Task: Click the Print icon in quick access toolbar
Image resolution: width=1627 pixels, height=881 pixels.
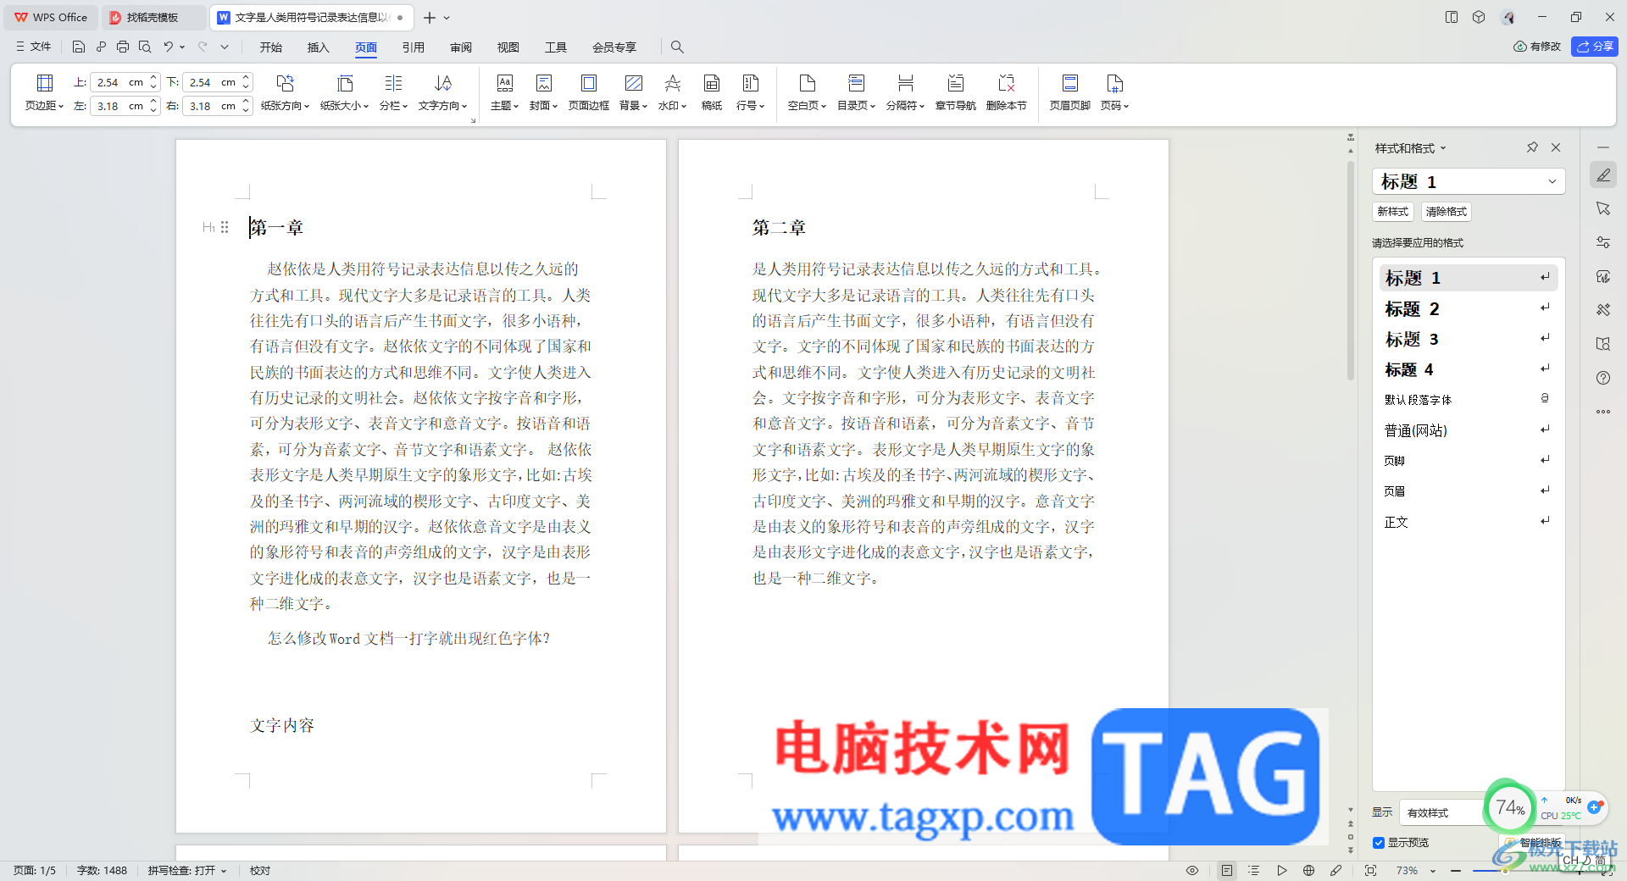Action: [x=123, y=47]
